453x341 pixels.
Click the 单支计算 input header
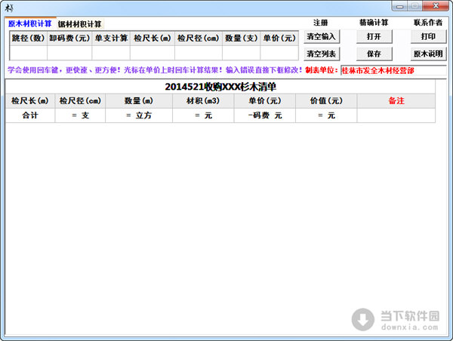click(x=111, y=38)
